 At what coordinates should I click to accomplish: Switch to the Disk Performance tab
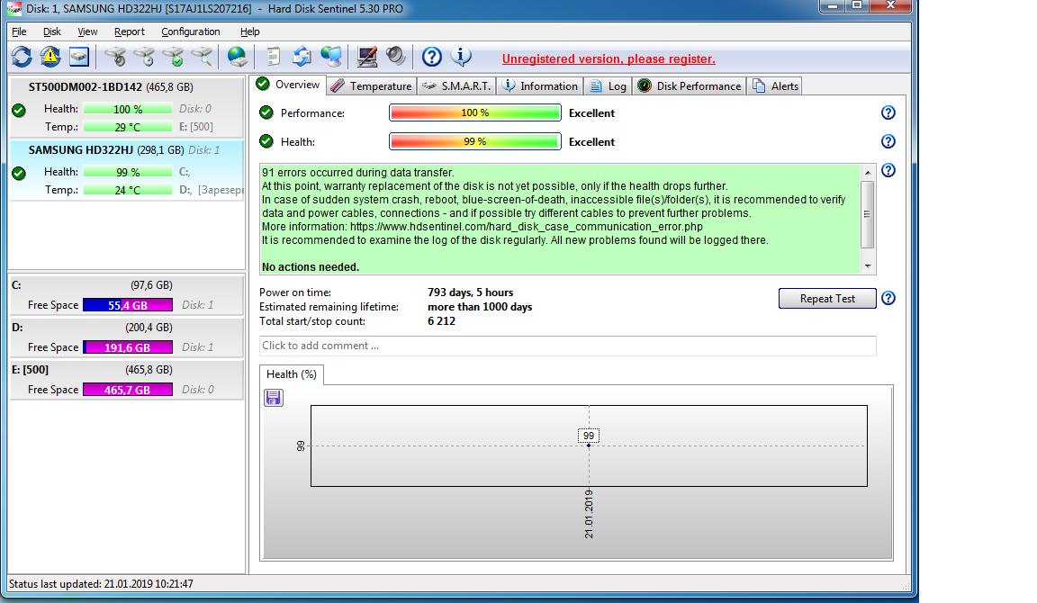click(690, 86)
